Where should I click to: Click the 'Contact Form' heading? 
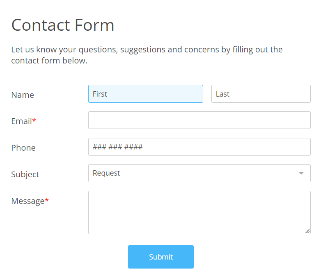coord(63,25)
